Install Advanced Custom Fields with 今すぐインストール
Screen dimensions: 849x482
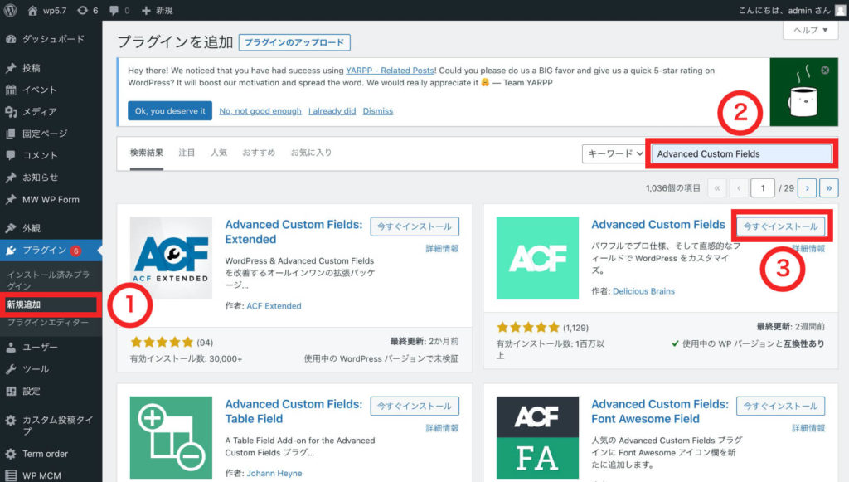780,226
